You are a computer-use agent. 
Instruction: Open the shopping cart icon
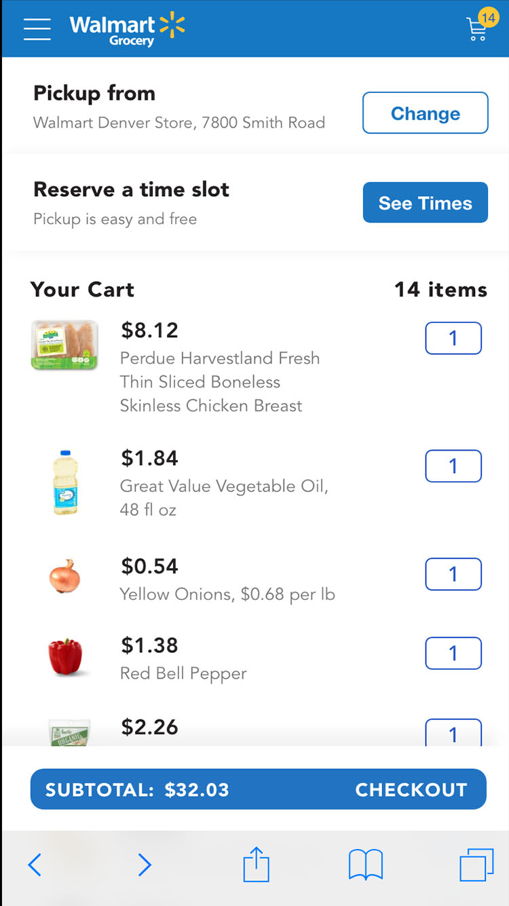tap(478, 28)
